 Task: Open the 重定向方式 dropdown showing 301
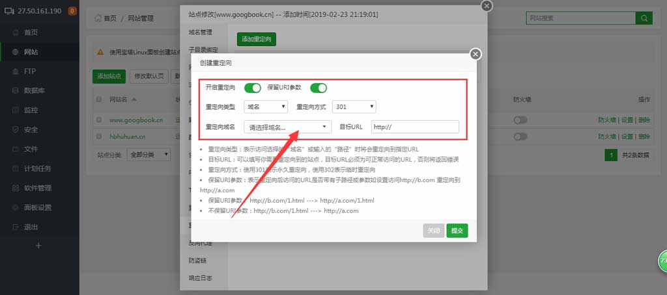354,107
